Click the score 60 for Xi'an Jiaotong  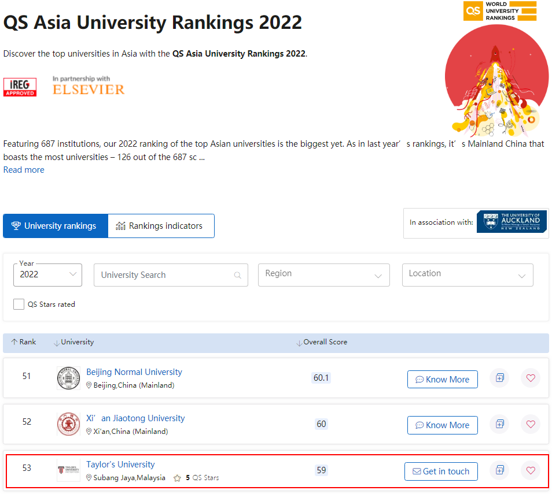(321, 424)
